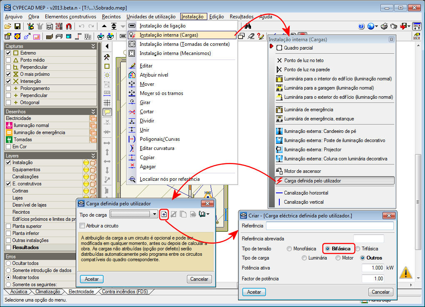Click the grid icon in vertical toolbar
Viewport: 425px width, 307px height.
107,103
